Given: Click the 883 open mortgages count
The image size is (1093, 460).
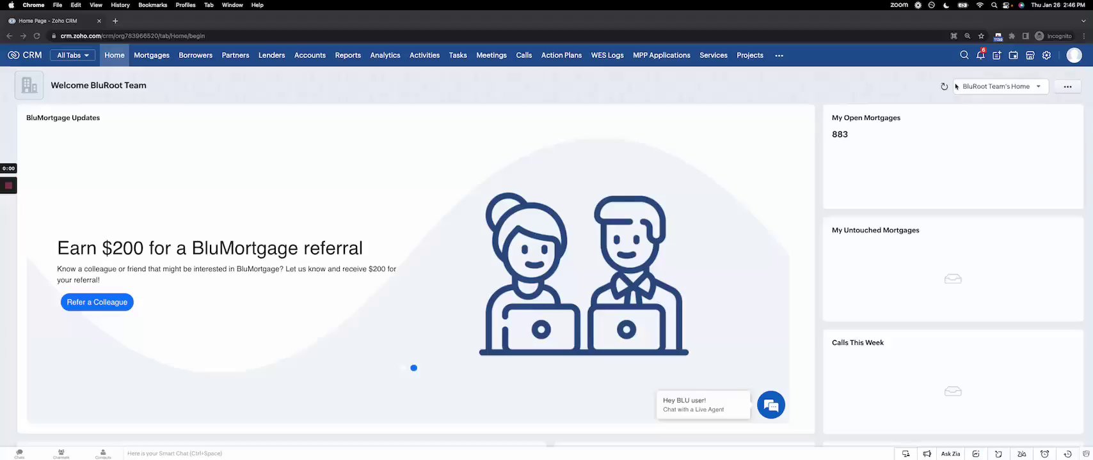Looking at the screenshot, I should (840, 134).
